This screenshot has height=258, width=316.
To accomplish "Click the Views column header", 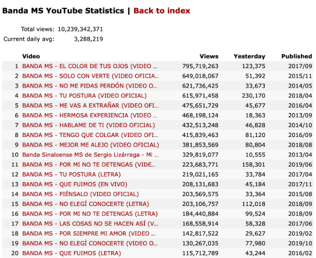I will pos(209,56).
